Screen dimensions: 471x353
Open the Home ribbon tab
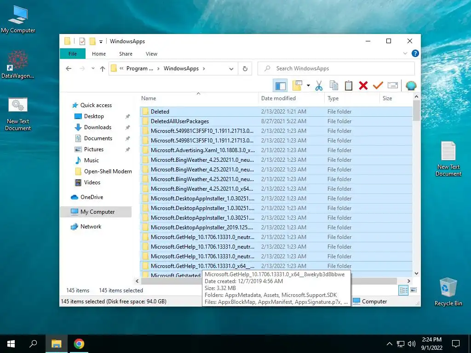(99, 54)
